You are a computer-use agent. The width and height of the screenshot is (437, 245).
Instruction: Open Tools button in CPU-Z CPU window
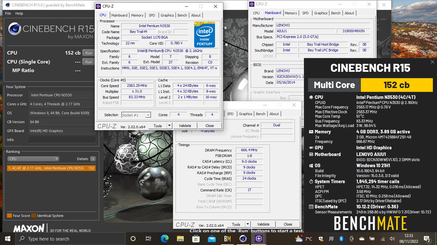[x=158, y=126]
